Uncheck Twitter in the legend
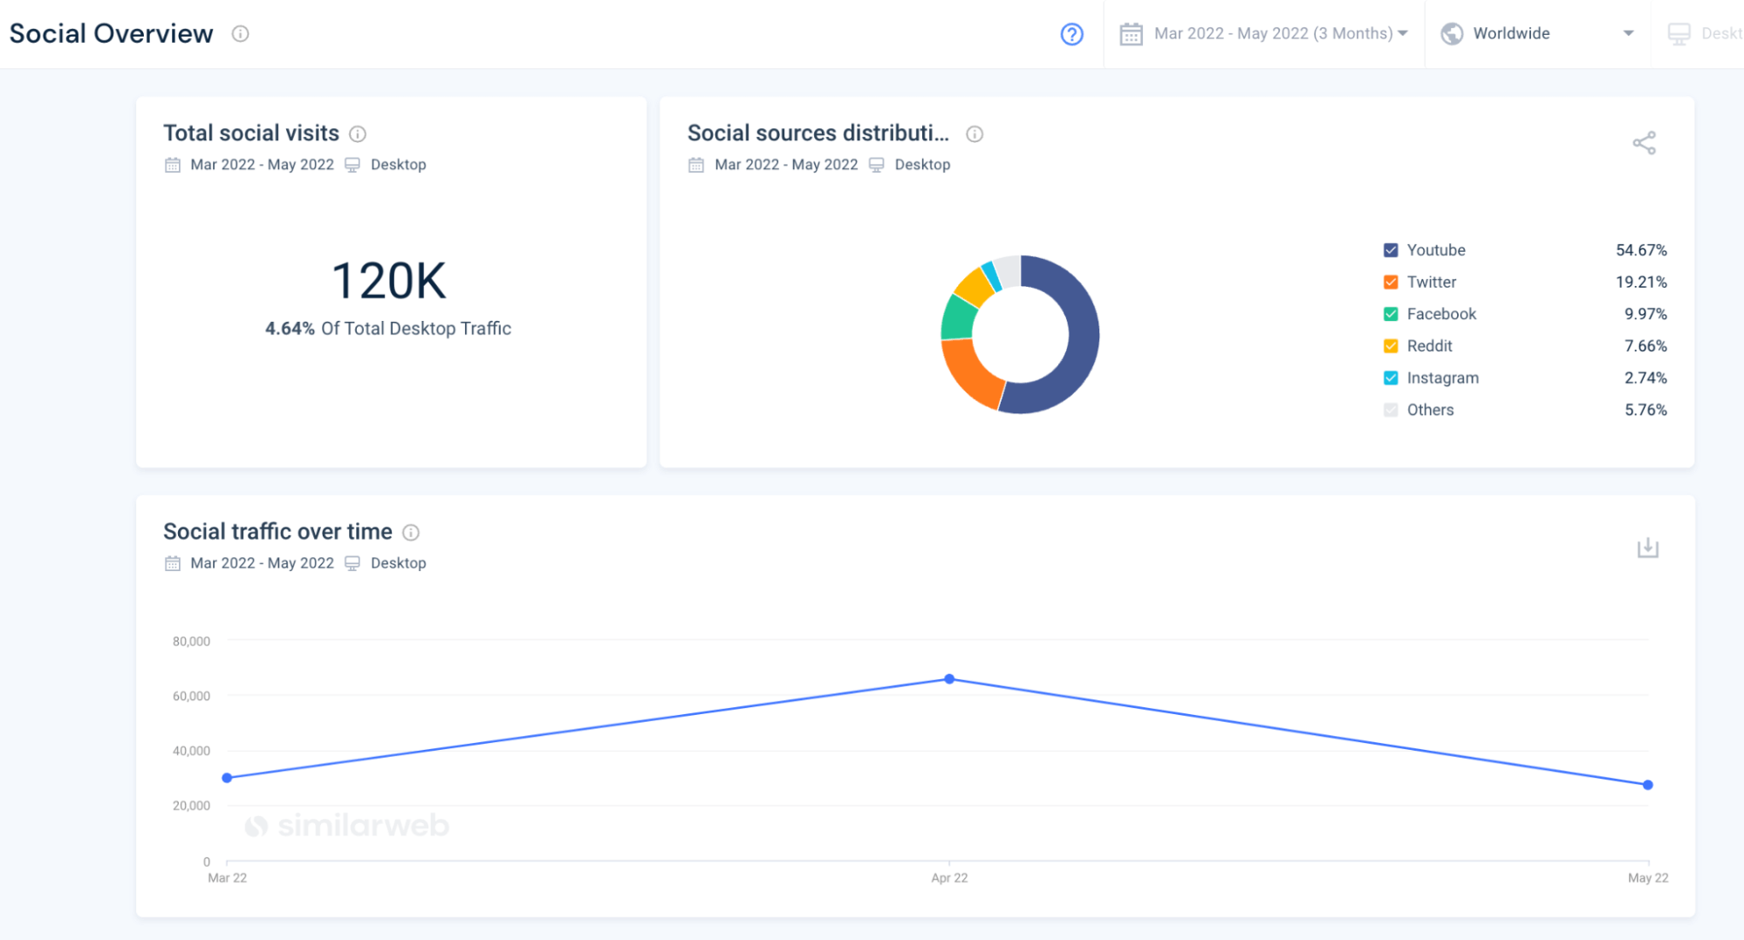 1390,282
